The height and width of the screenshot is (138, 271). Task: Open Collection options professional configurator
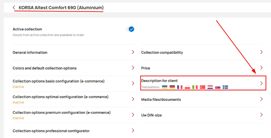click(74, 131)
